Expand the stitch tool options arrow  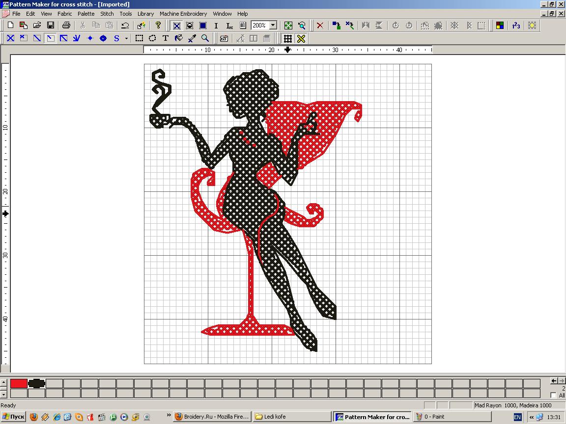(126, 38)
